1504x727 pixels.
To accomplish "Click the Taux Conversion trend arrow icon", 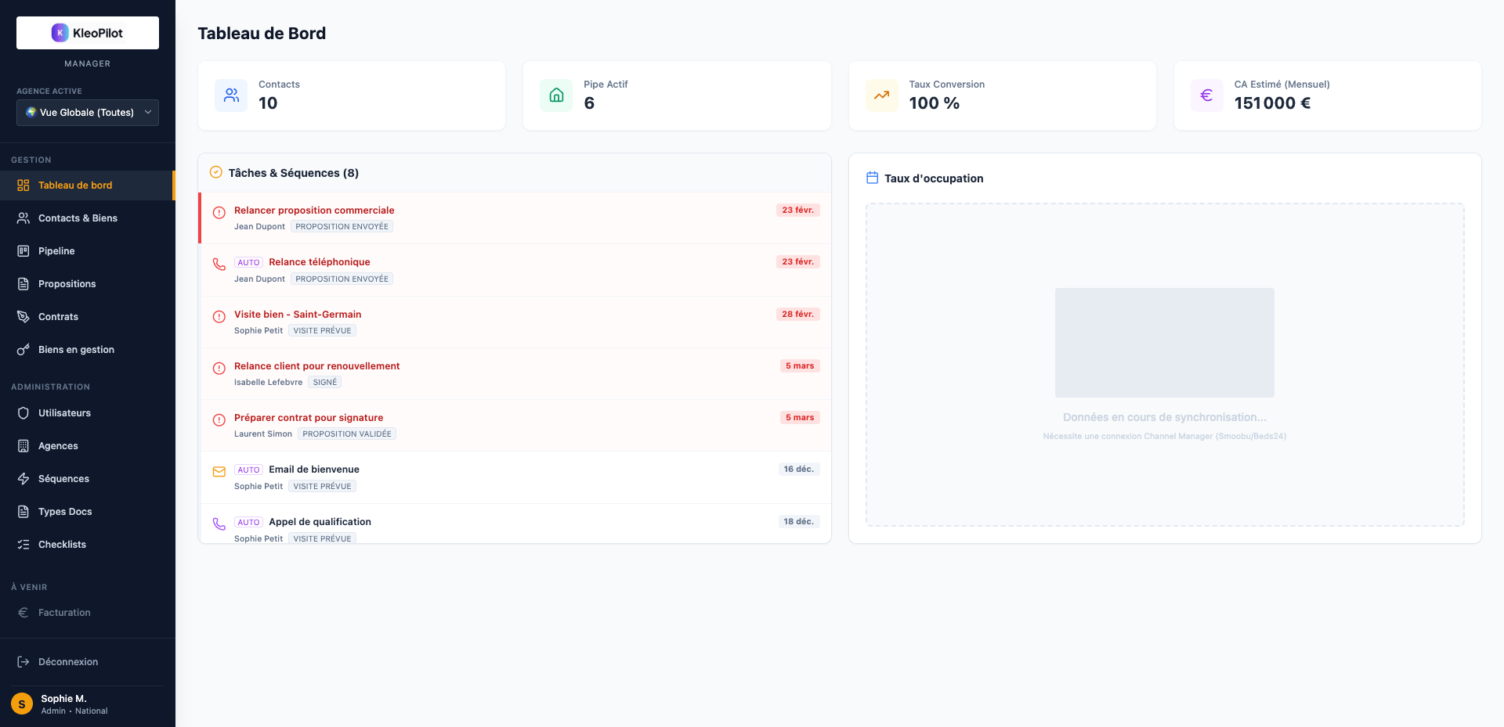I will click(881, 95).
